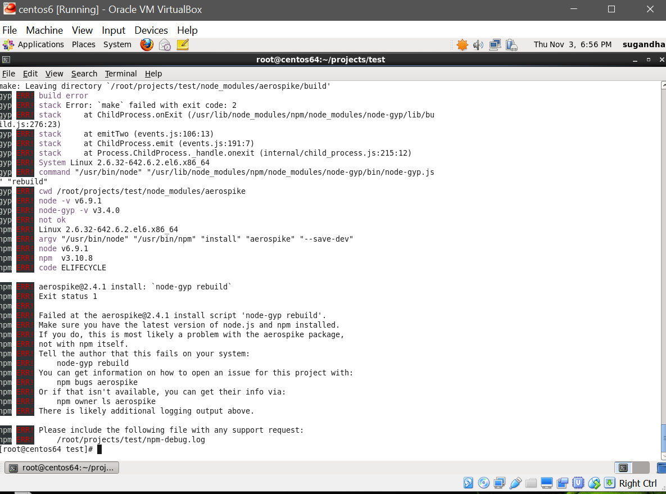Click the VirtualBox display settings icon
Screen dimensions: 666x494
pyautogui.click(x=547, y=483)
